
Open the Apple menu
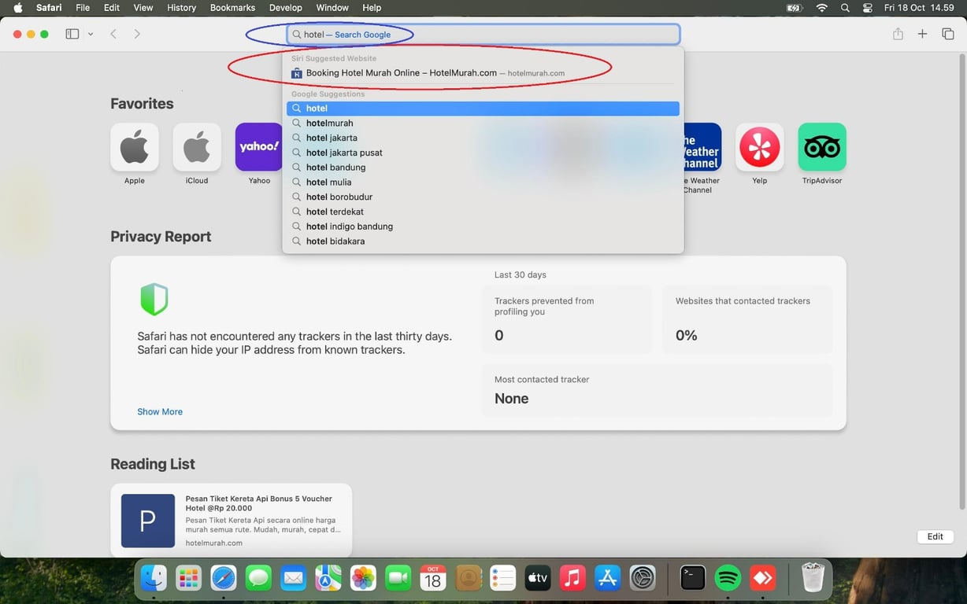(x=18, y=8)
